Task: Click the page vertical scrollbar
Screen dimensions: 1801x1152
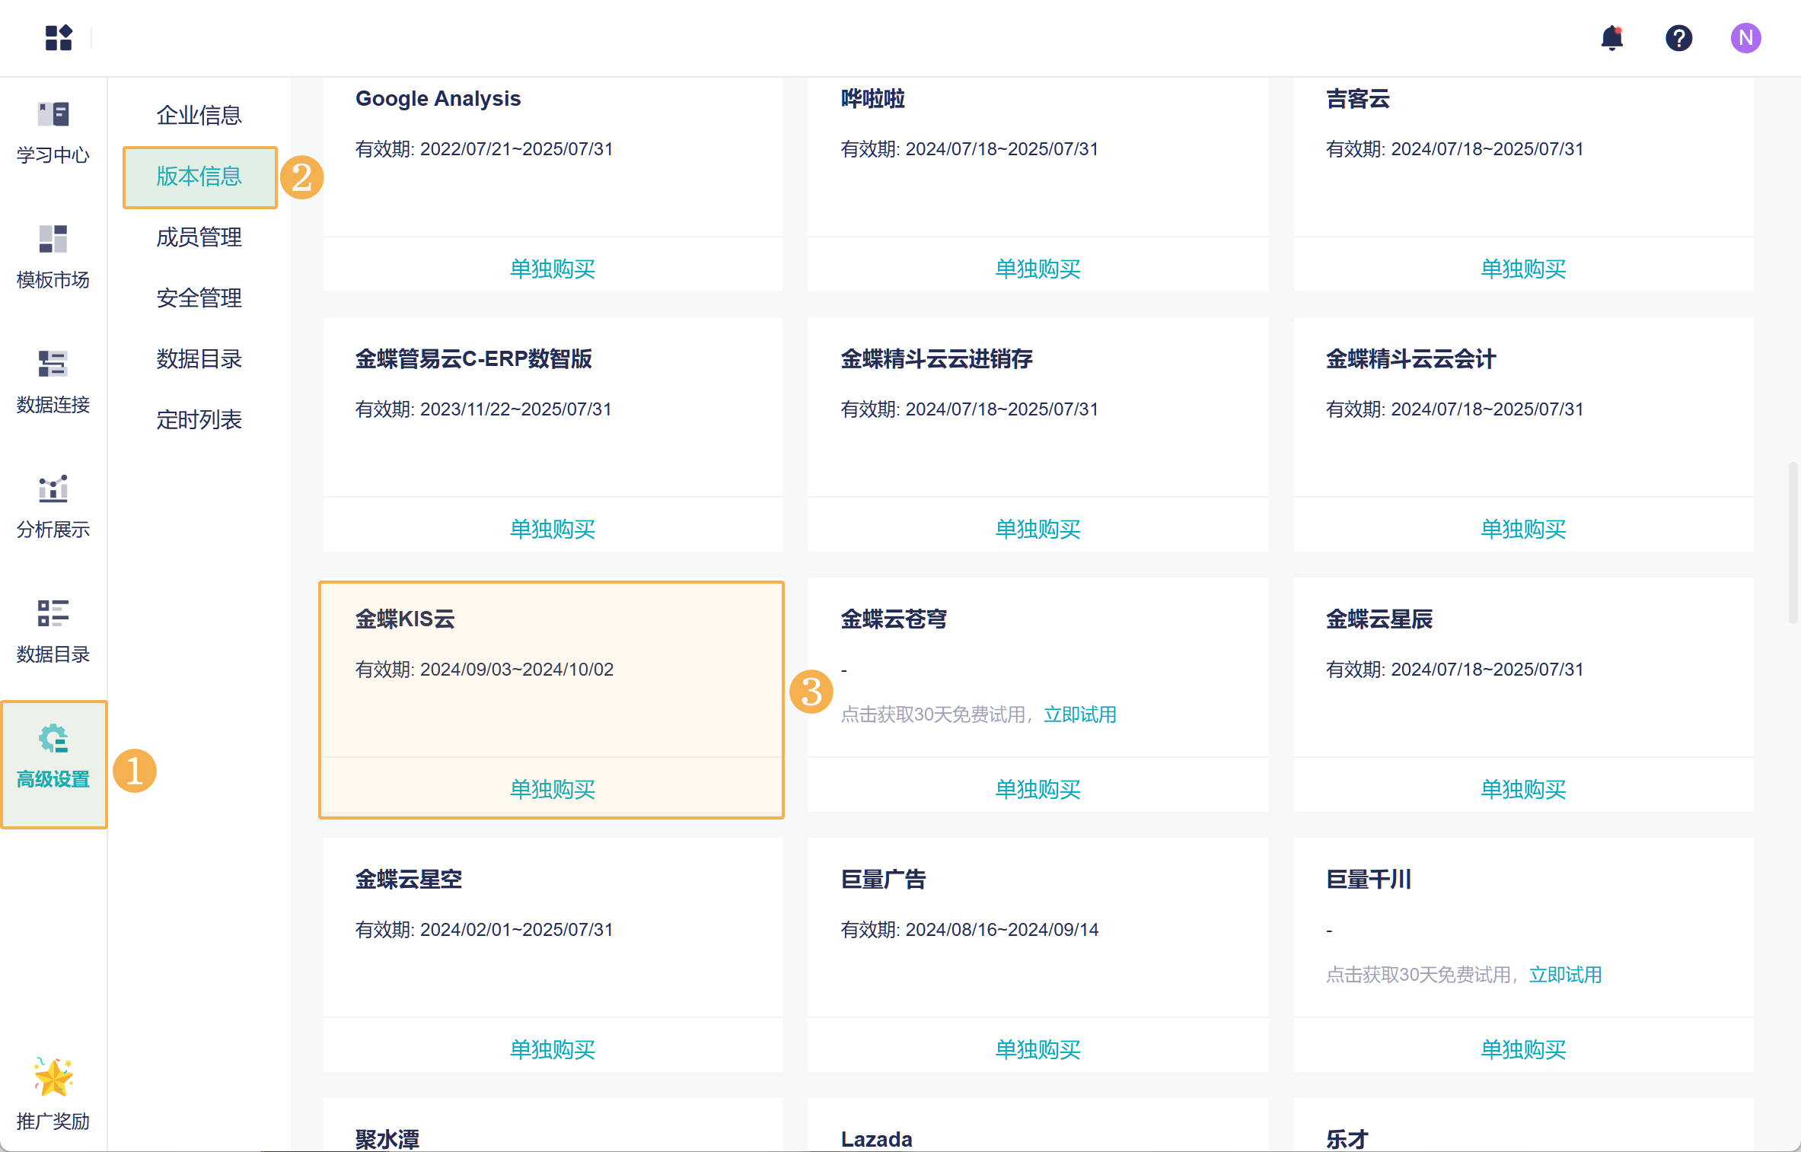Action: point(1793,542)
